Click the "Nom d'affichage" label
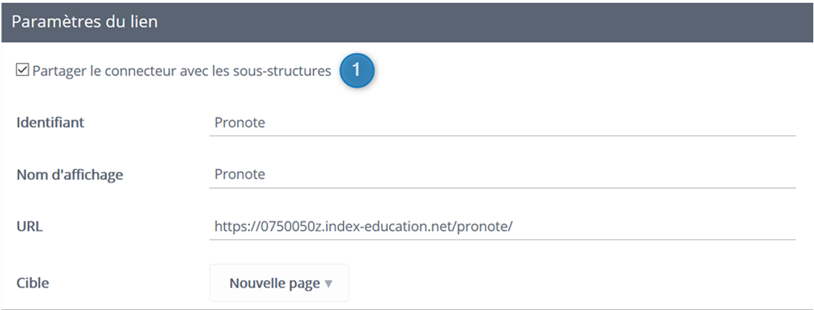This screenshot has width=814, height=310. click(x=70, y=175)
